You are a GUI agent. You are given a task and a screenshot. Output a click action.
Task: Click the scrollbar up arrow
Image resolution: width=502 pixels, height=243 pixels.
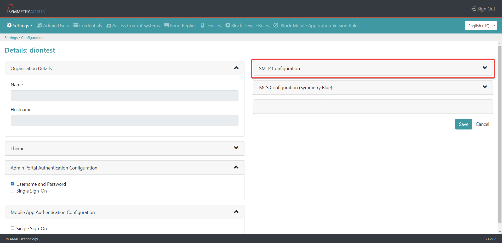[500, 44]
